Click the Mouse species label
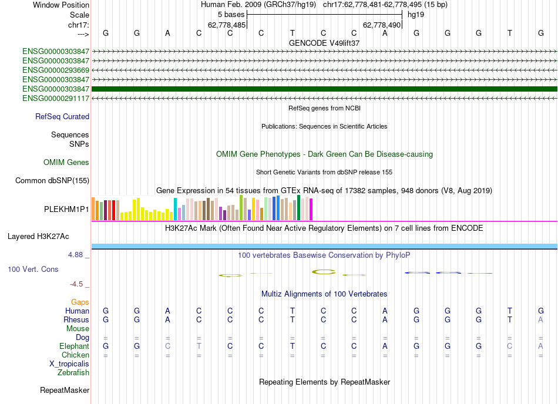The height and width of the screenshot is (404, 558). pyautogui.click(x=78, y=329)
